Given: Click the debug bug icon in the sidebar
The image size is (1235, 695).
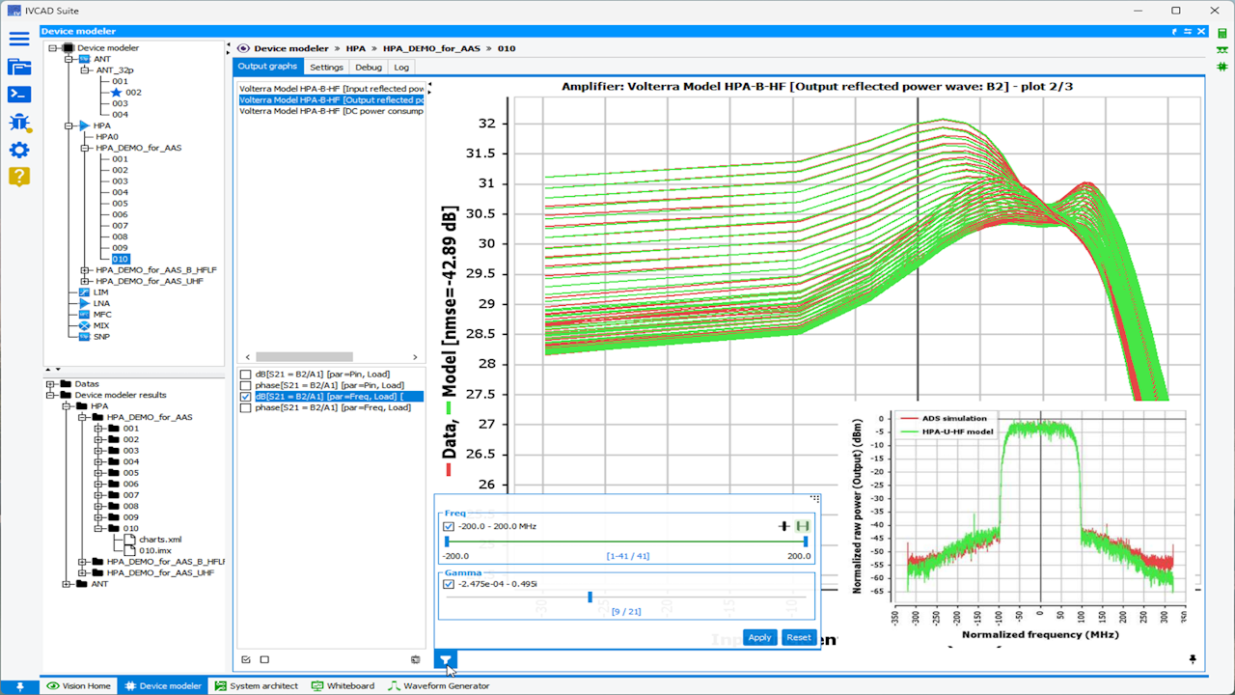Looking at the screenshot, I should pos(19,123).
